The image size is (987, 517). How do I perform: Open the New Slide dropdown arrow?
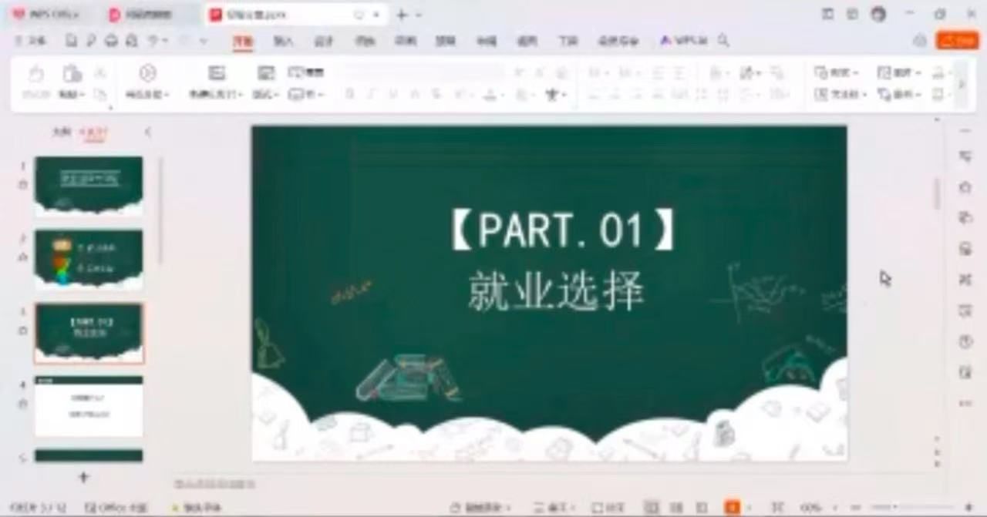pyautogui.click(x=239, y=95)
